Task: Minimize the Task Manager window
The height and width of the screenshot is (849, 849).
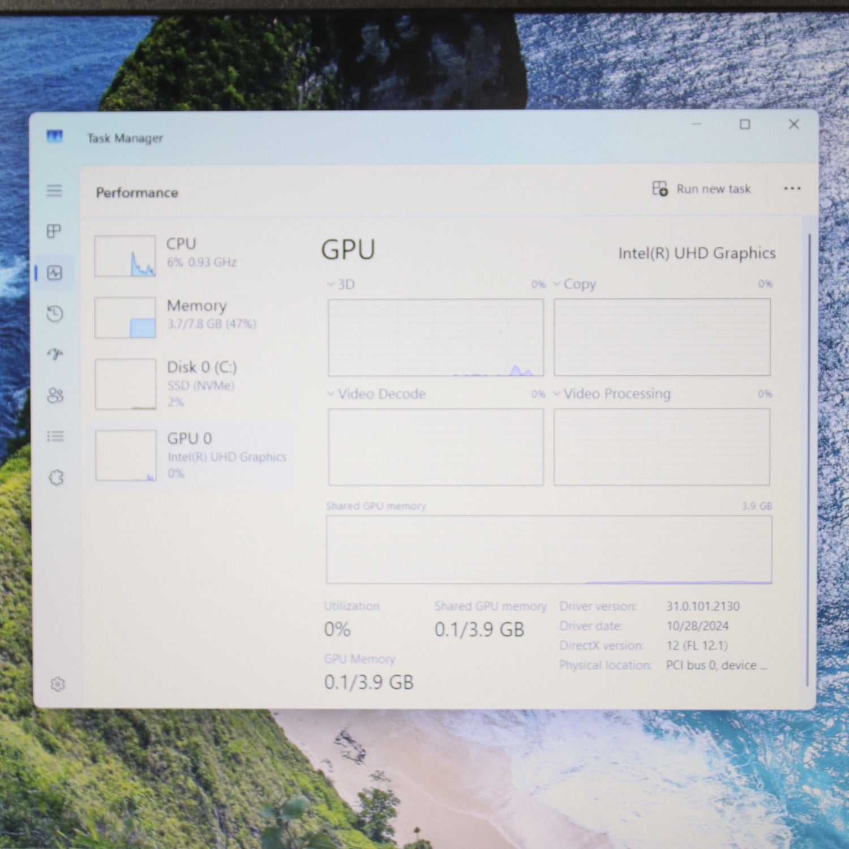Action: (697, 124)
